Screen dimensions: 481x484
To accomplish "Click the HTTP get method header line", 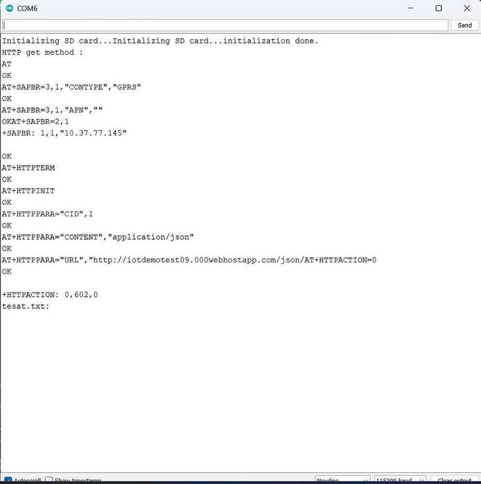I will pyautogui.click(x=42, y=52).
